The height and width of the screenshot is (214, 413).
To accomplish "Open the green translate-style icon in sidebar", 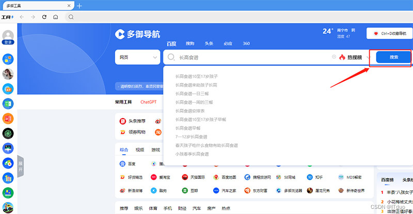I will pyautogui.click(x=8, y=104).
